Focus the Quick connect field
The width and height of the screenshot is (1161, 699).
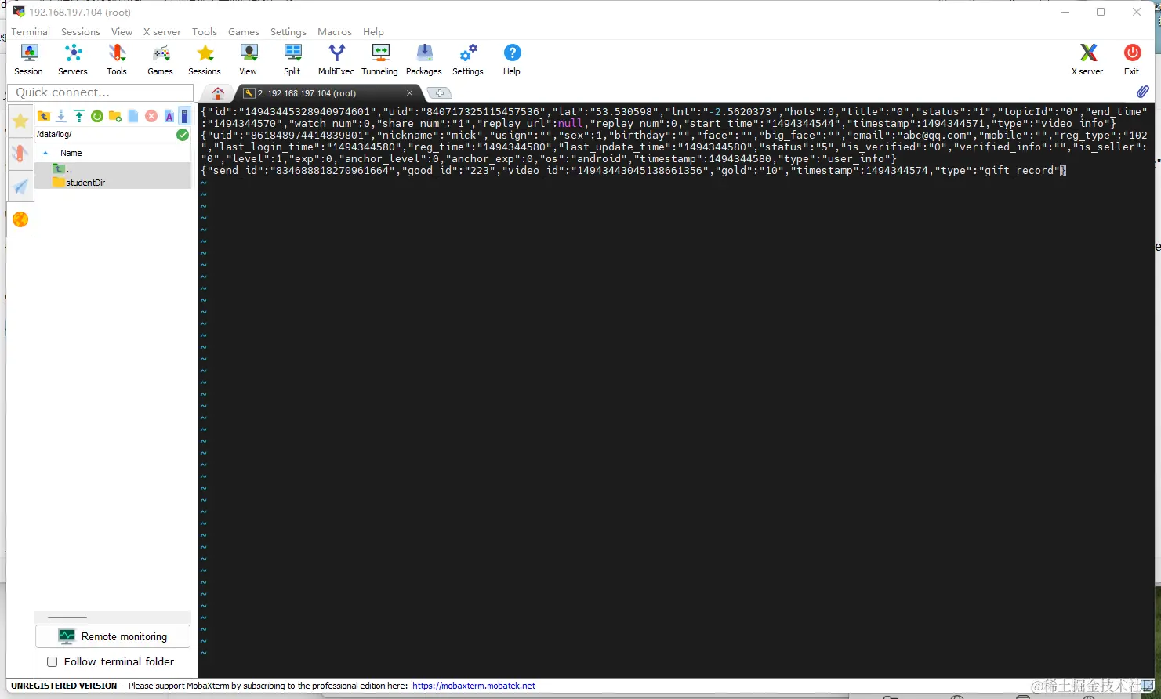point(100,92)
